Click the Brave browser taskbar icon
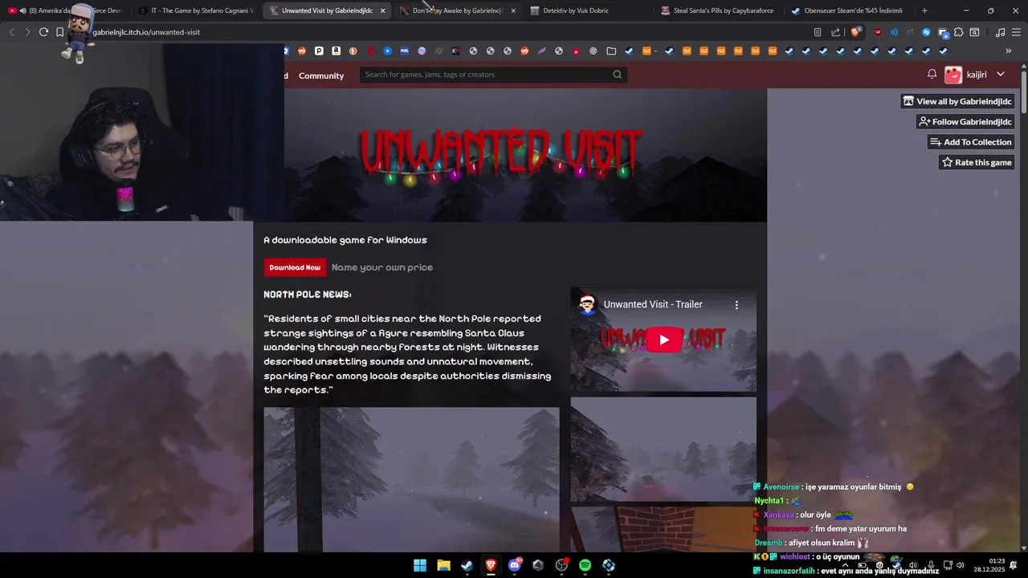Screen dimensions: 1028x578 click(x=491, y=565)
